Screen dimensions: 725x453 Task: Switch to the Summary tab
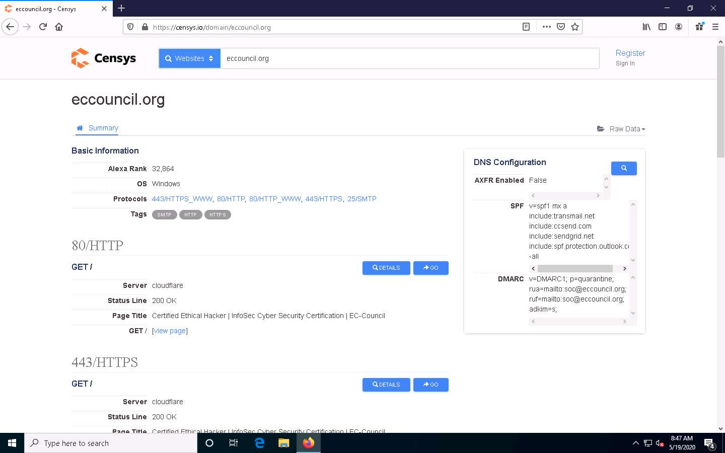click(x=97, y=128)
